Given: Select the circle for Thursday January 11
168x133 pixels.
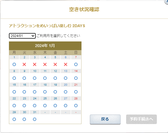Looking at the screenshot, I should pyautogui.click(x=45, y=78).
